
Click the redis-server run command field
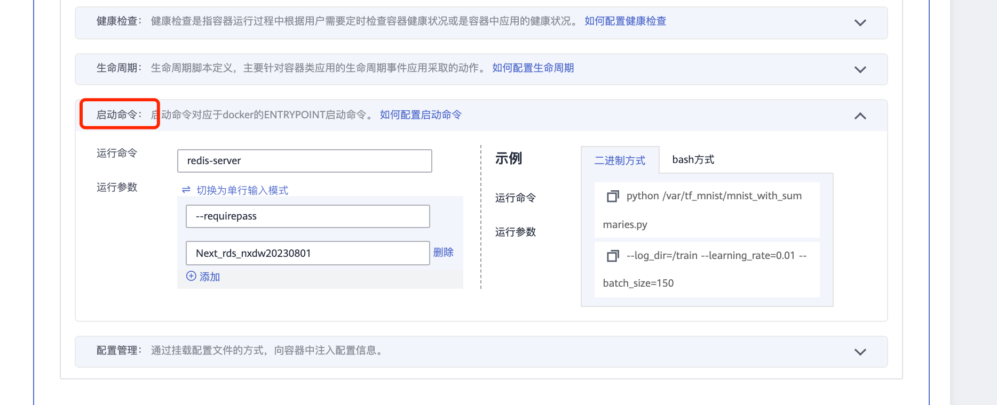[x=304, y=161]
